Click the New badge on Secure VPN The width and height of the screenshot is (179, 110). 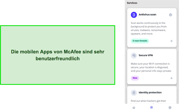tap(135, 78)
